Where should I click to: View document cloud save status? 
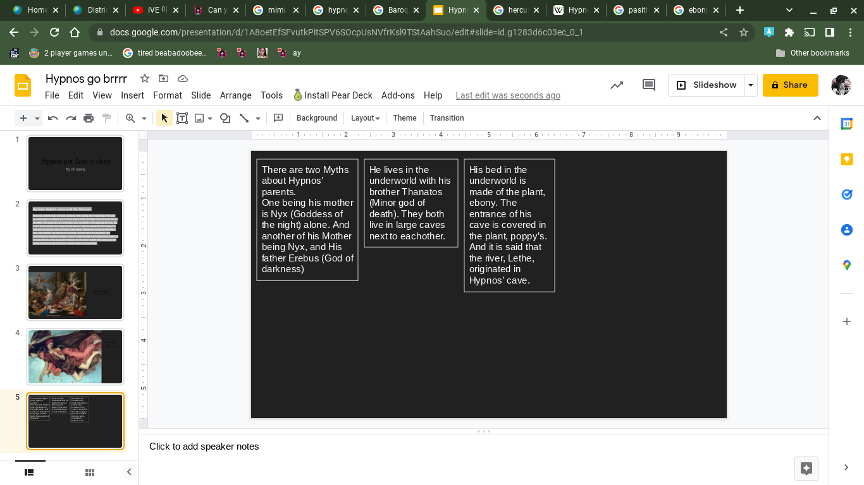[183, 78]
